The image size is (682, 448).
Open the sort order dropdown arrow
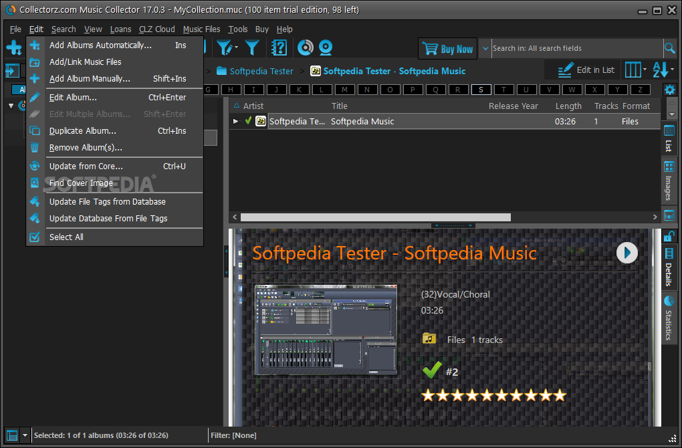[x=673, y=70]
